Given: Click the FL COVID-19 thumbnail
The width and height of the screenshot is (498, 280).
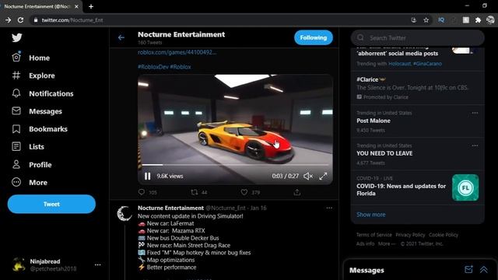Looking at the screenshot, I should [x=465, y=187].
